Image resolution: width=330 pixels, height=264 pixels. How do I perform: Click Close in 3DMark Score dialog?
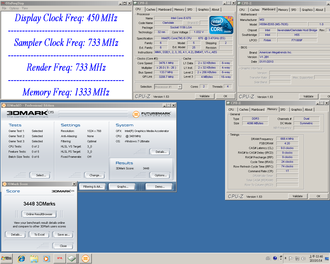[x=63, y=246]
